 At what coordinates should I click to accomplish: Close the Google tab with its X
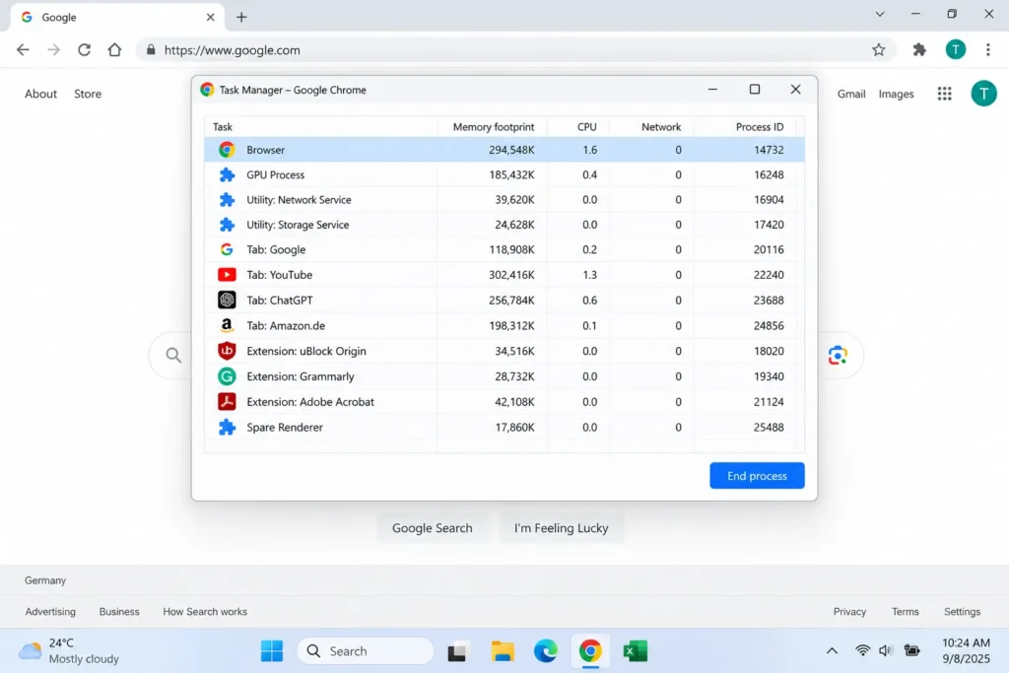[x=211, y=18]
